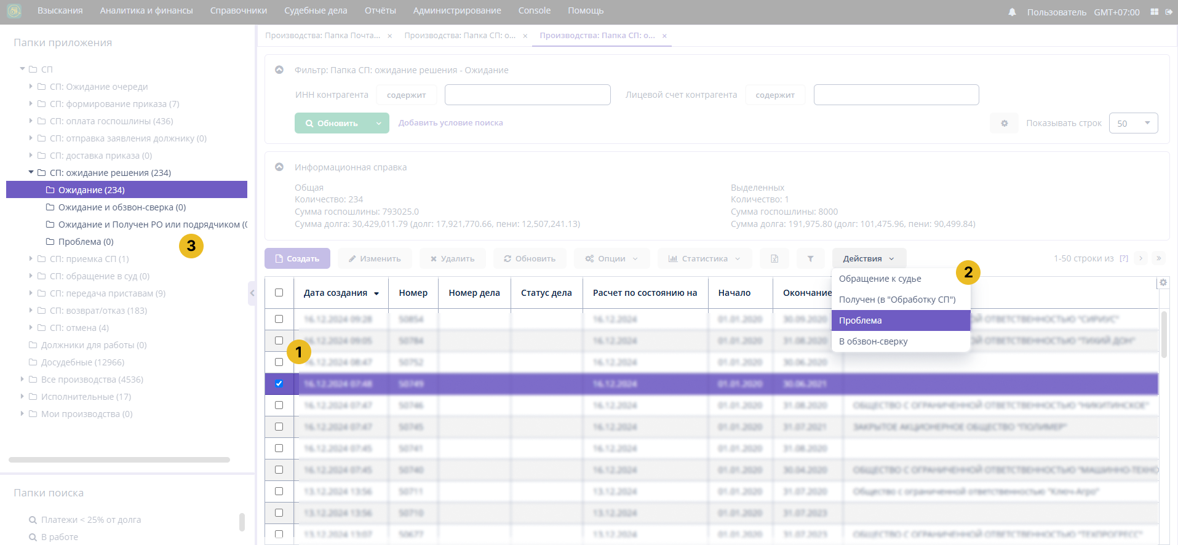Collapse the left panel with splitter arrow
This screenshot has width=1178, height=545.
click(x=252, y=293)
